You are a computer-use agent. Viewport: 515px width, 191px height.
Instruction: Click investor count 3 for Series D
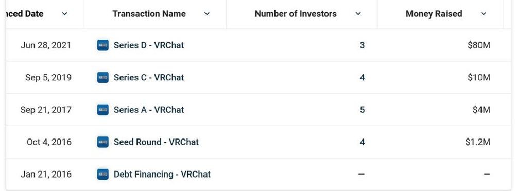[x=362, y=45]
